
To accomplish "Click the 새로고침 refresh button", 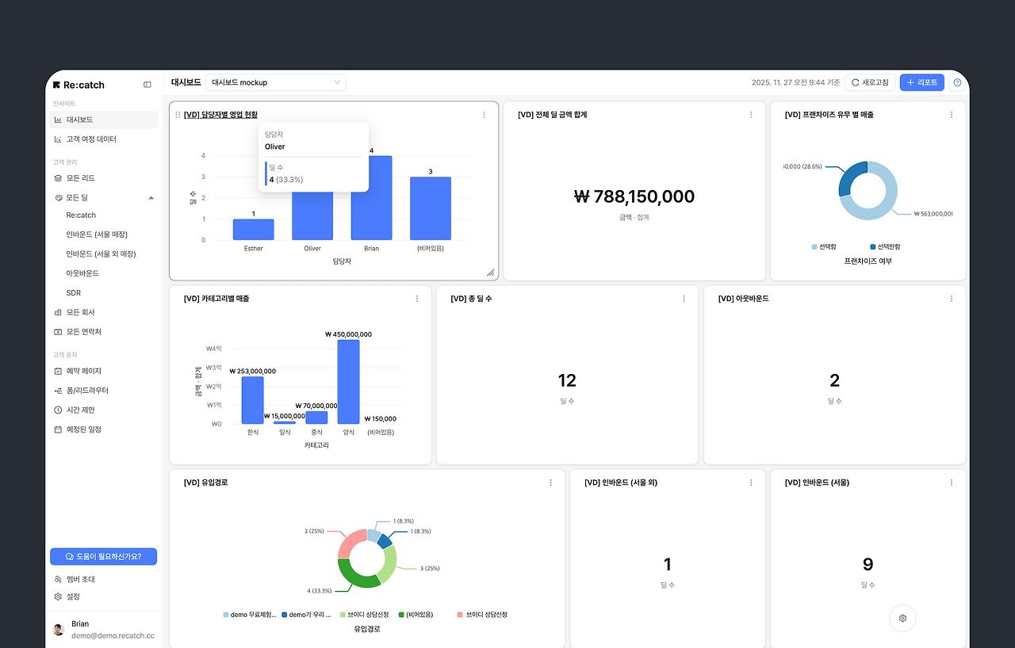I will click(870, 82).
